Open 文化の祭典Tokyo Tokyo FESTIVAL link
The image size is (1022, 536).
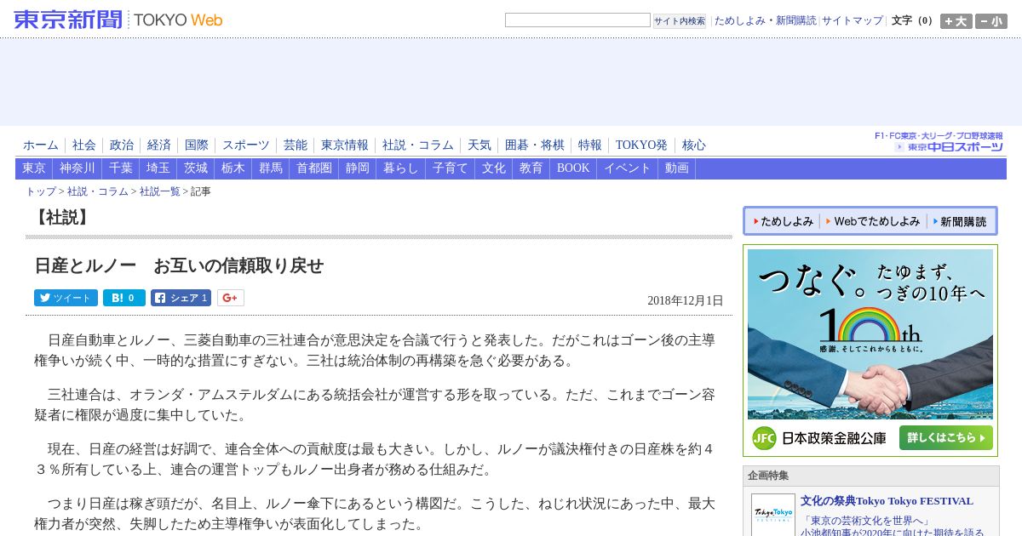[887, 500]
